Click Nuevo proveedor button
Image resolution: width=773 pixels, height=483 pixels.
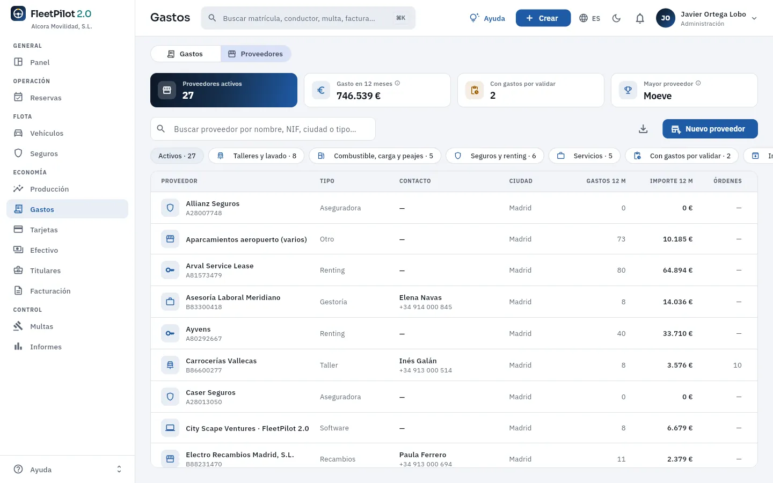(710, 129)
